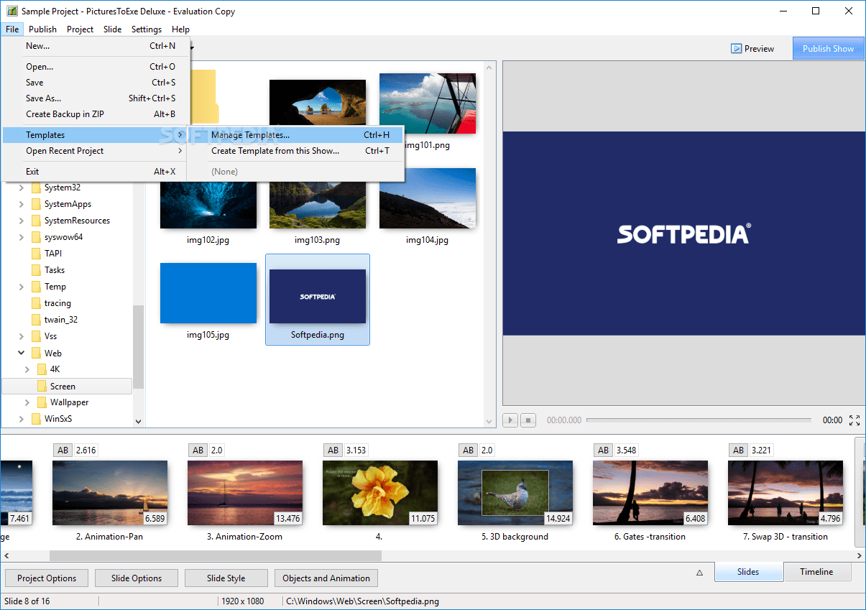Open the Slide menu
The height and width of the screenshot is (610, 866).
(112, 29)
